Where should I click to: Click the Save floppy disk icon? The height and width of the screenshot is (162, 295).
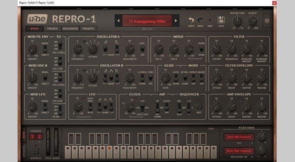(221, 20)
